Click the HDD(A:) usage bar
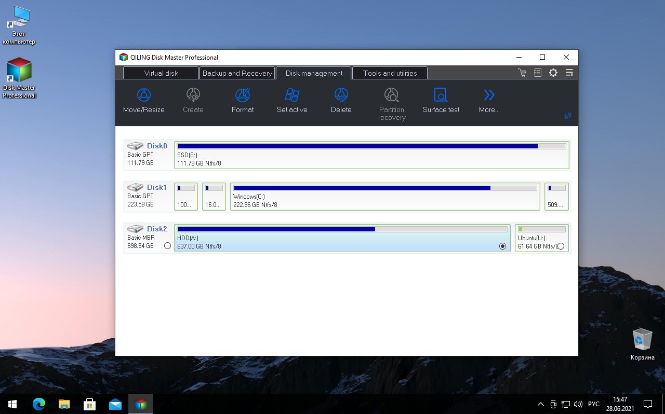The height and width of the screenshot is (414, 665). [x=342, y=229]
